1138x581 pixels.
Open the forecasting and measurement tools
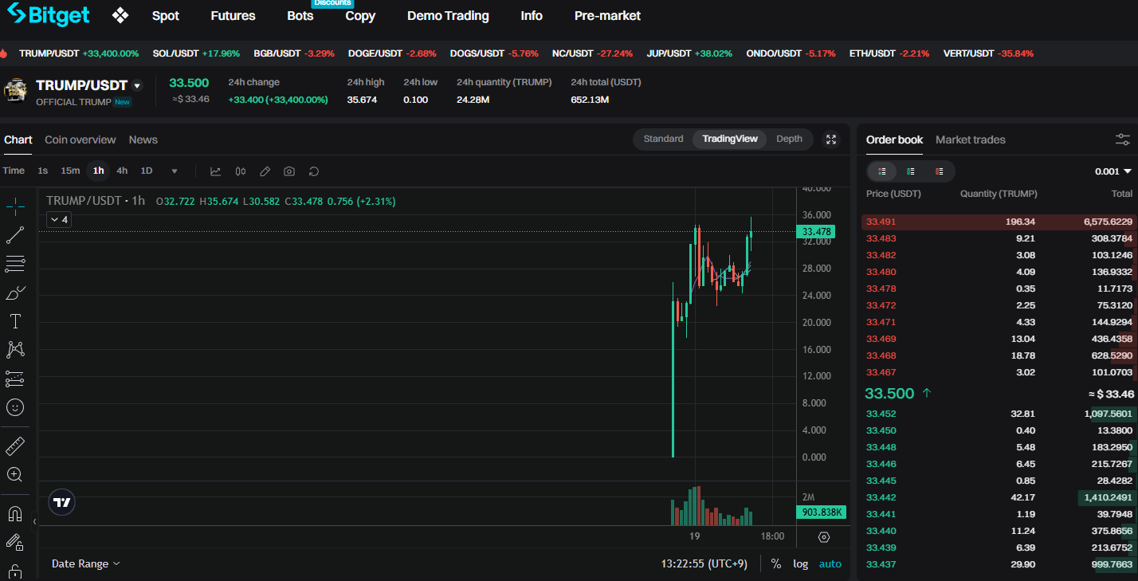coord(15,379)
